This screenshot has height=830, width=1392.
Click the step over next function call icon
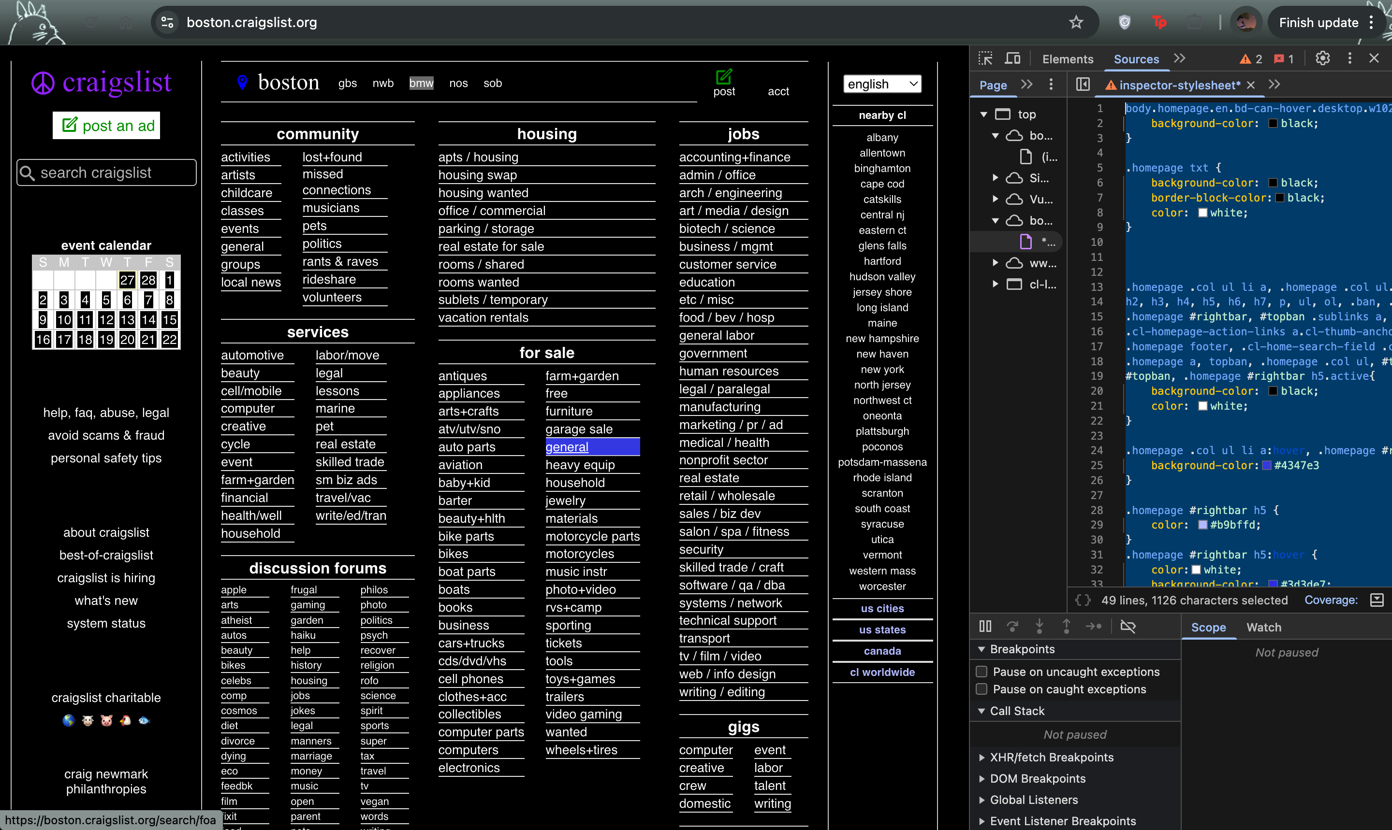(1012, 627)
